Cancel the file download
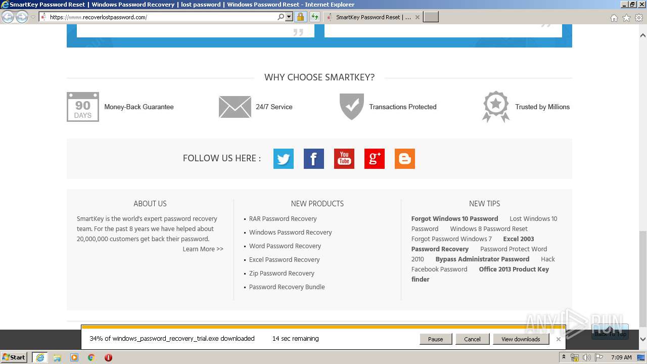647x364 pixels. (472, 339)
